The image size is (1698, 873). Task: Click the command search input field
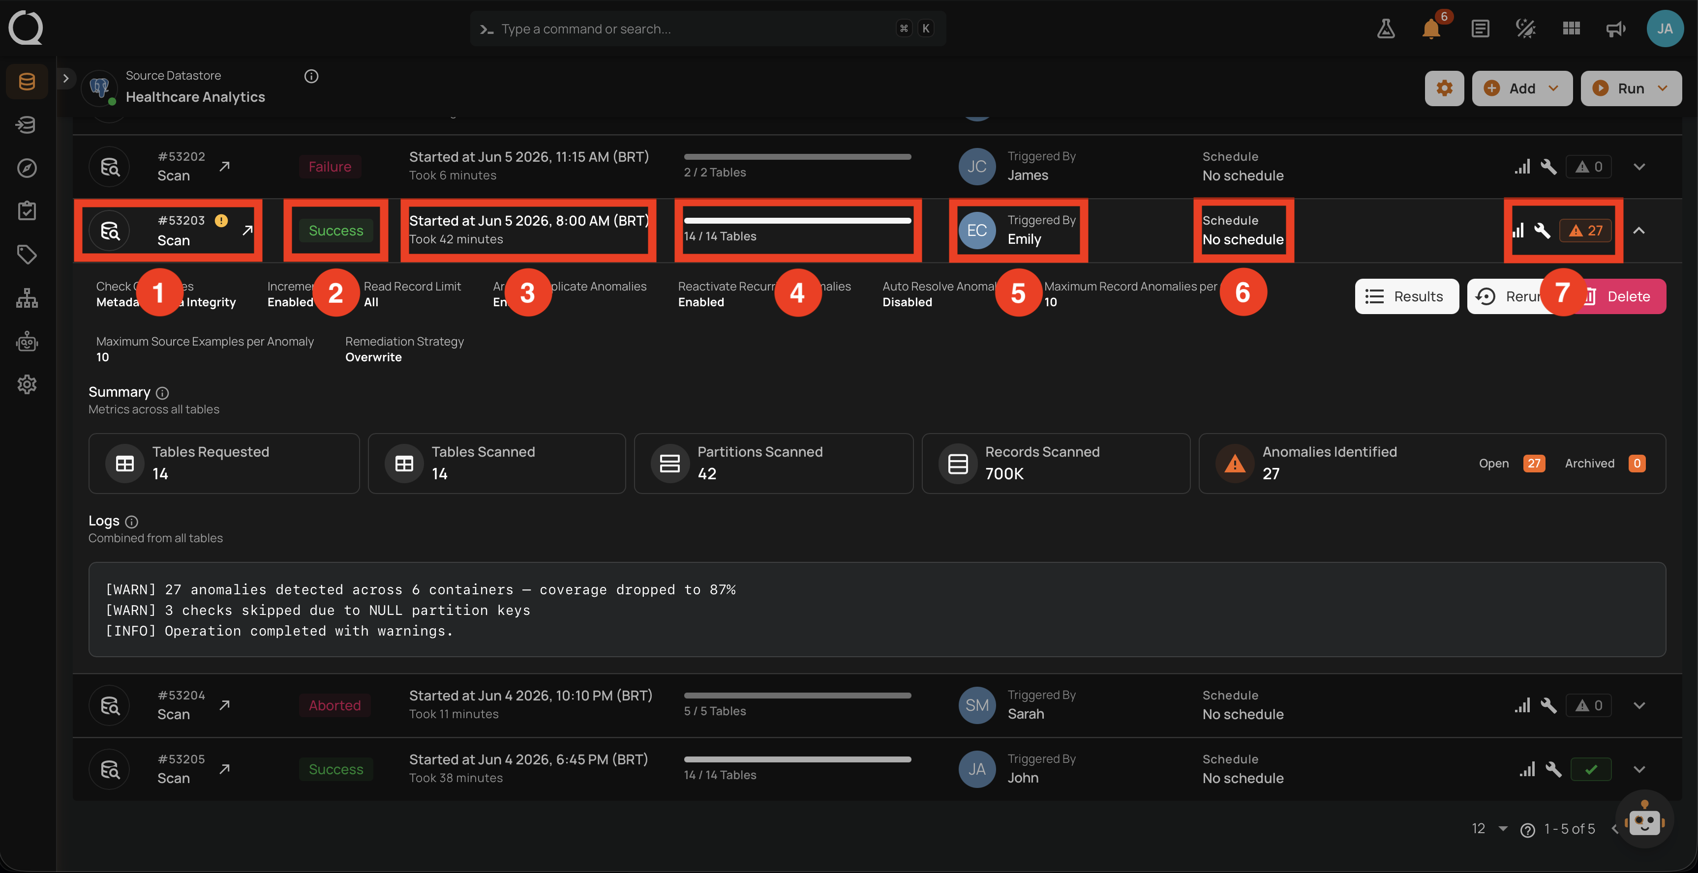pyautogui.click(x=708, y=29)
